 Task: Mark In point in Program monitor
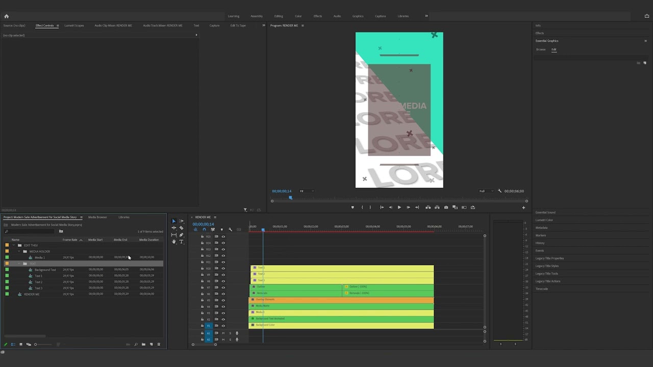(x=362, y=207)
